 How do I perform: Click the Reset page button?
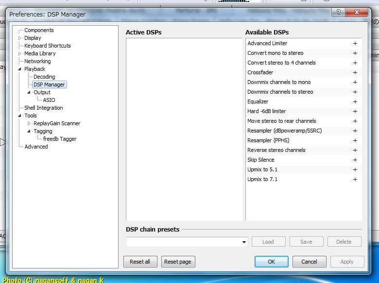coord(178,262)
